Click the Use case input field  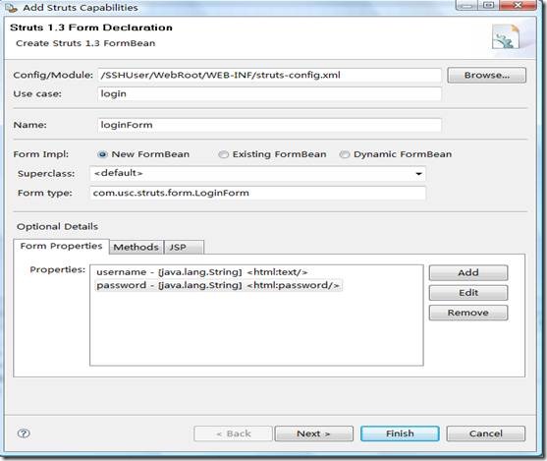pos(269,94)
